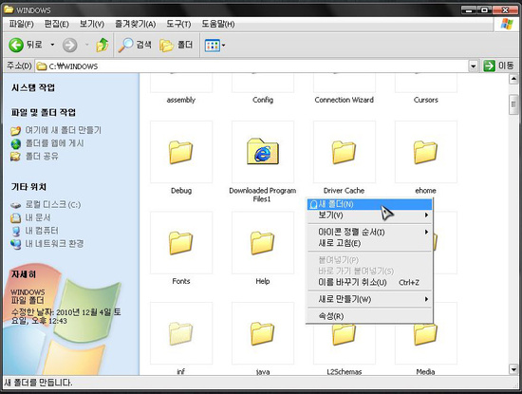Click 폴더 공유 link
Viewport: 522px width, 394px height.
pos(42,156)
